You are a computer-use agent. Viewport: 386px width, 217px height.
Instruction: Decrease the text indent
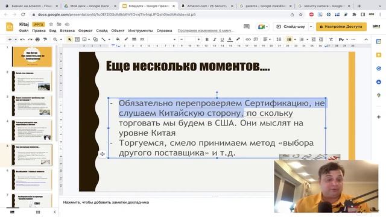[314, 39]
